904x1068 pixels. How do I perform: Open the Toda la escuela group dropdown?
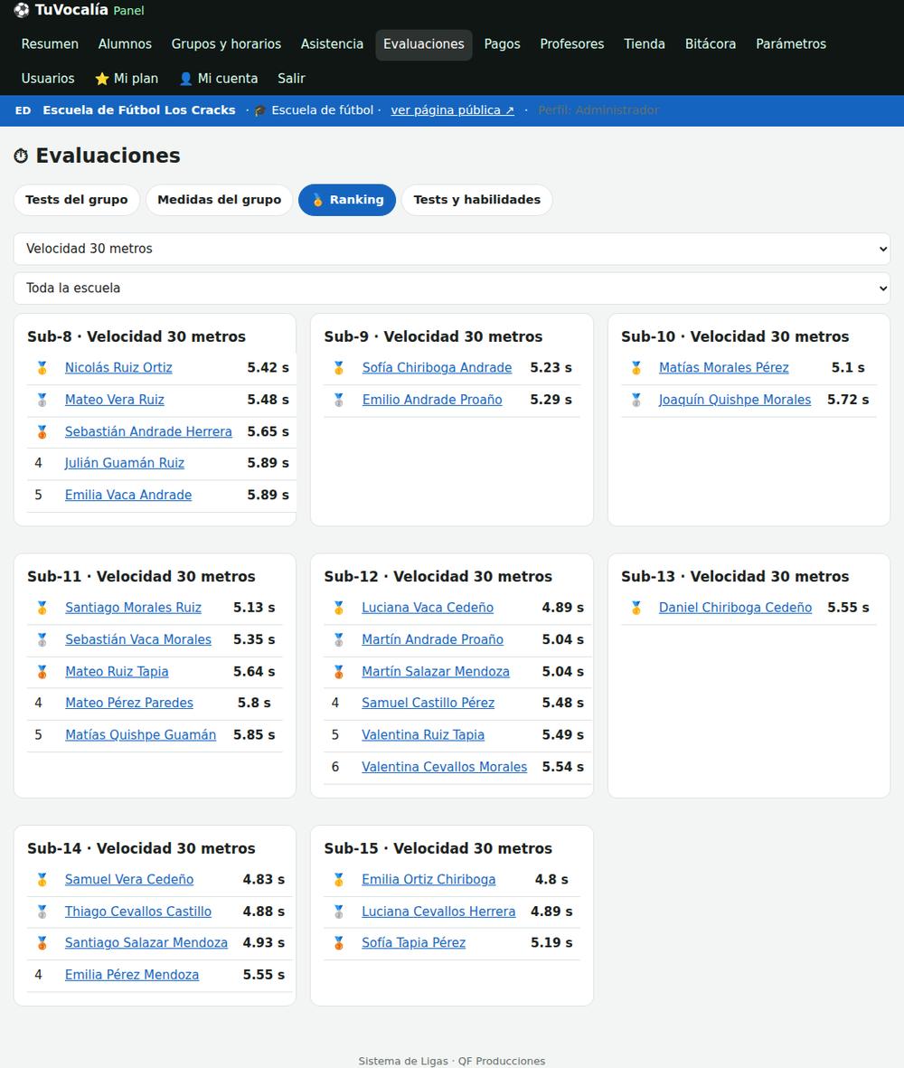452,288
